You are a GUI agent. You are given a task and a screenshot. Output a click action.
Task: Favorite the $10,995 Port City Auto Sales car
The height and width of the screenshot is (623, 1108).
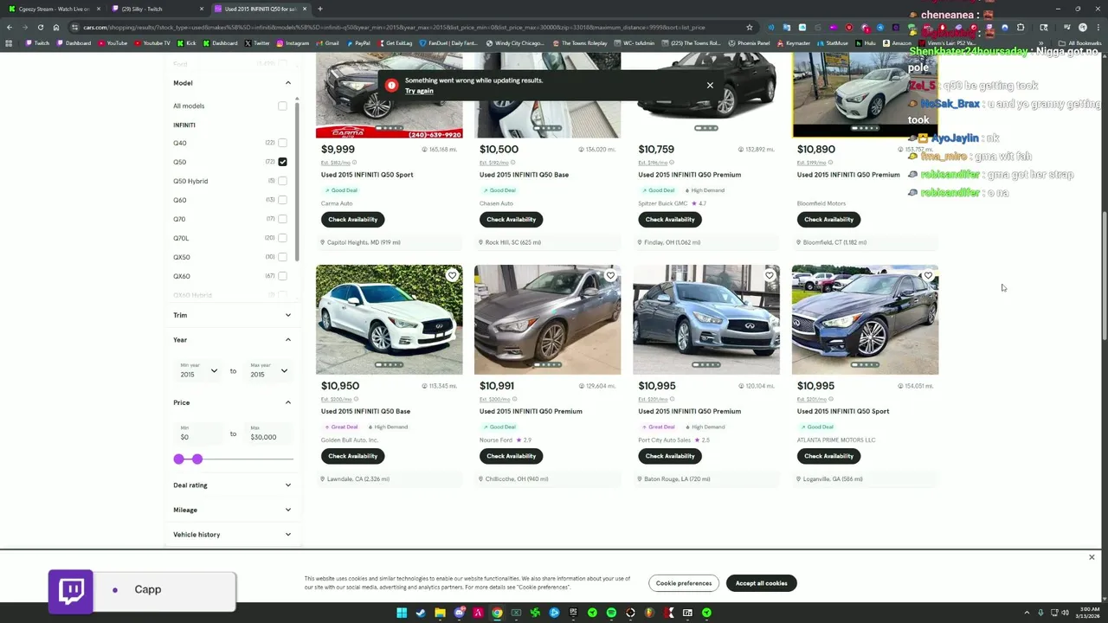[x=770, y=276]
